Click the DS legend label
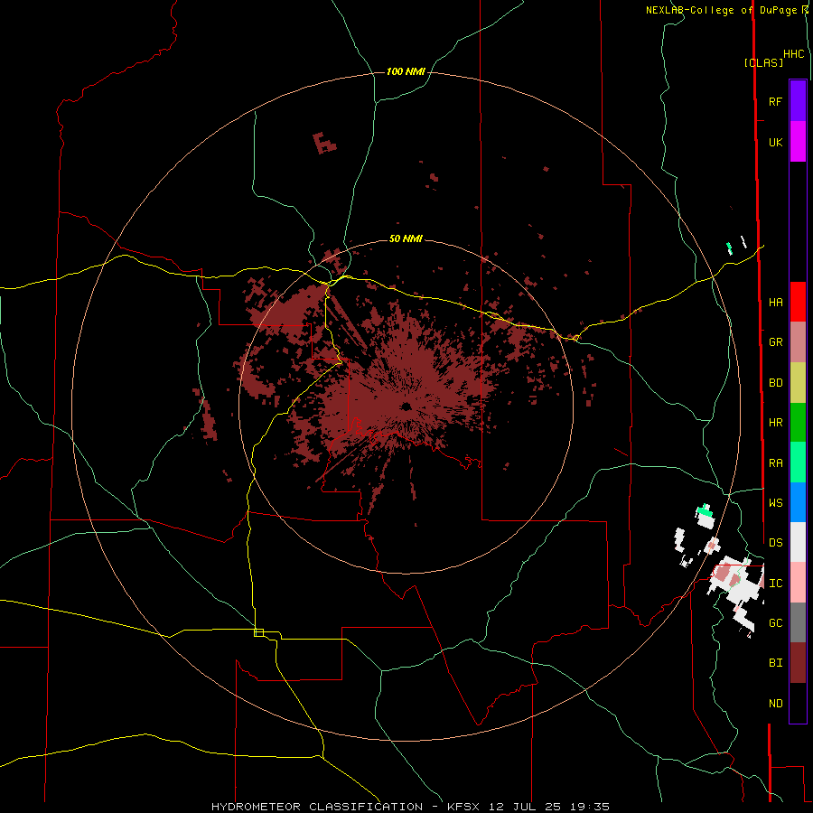 pyautogui.click(x=775, y=543)
